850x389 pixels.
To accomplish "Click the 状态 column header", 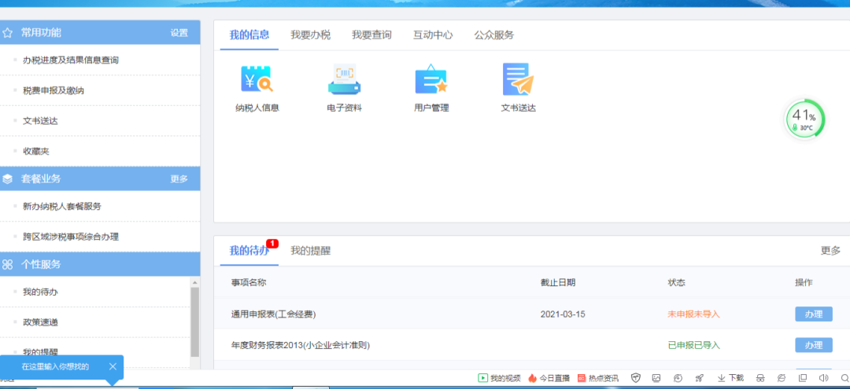I will [x=677, y=282].
